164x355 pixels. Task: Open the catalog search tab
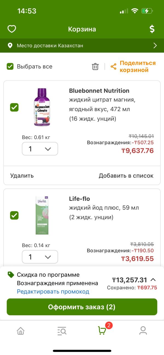point(62,331)
